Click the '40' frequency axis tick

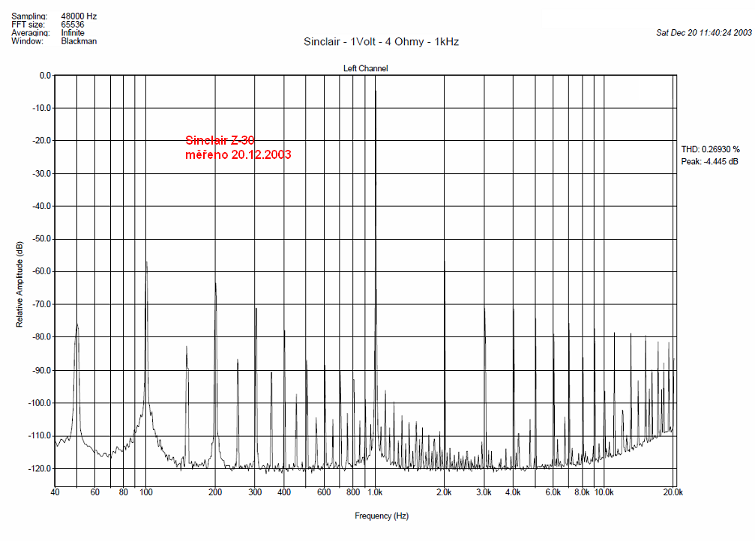point(55,492)
